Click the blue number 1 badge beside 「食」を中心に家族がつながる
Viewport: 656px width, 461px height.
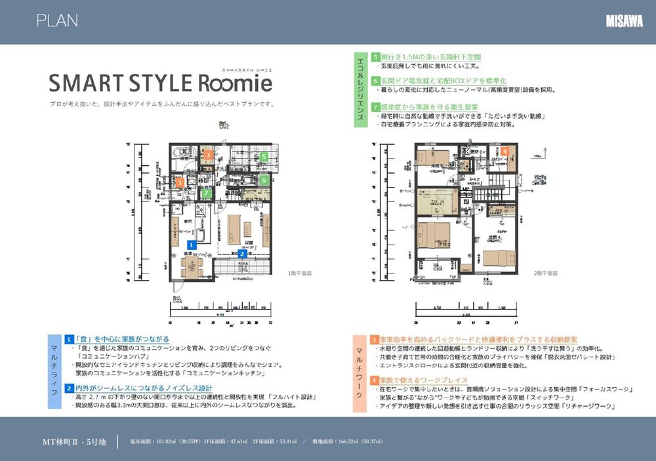69,339
